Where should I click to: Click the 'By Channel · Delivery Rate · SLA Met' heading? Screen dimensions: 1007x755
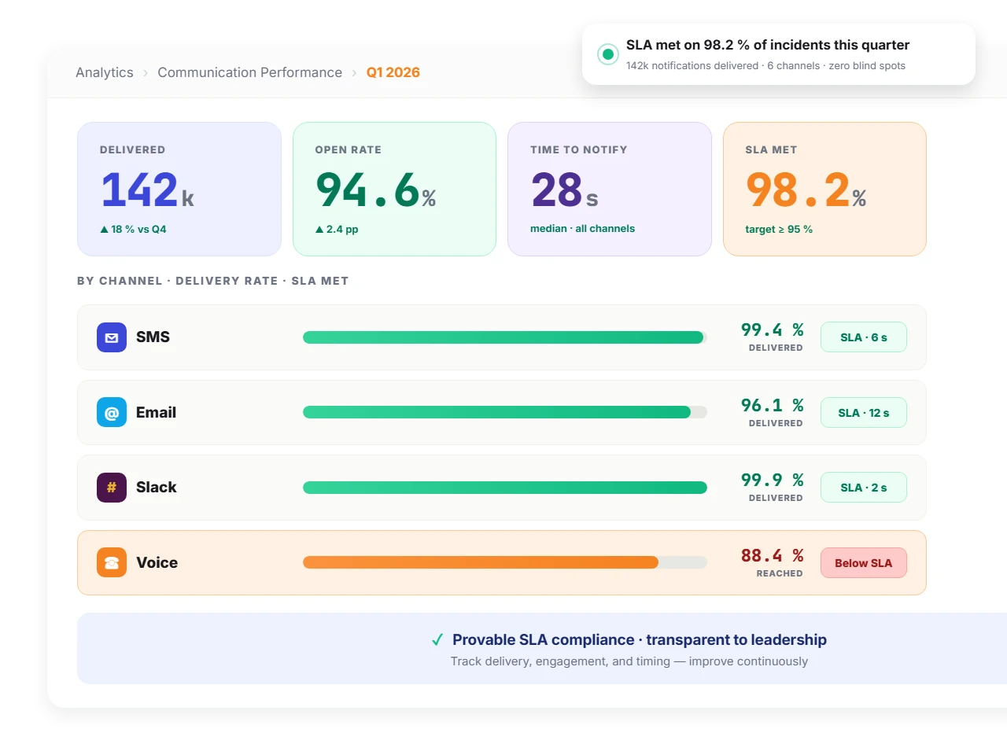212,281
